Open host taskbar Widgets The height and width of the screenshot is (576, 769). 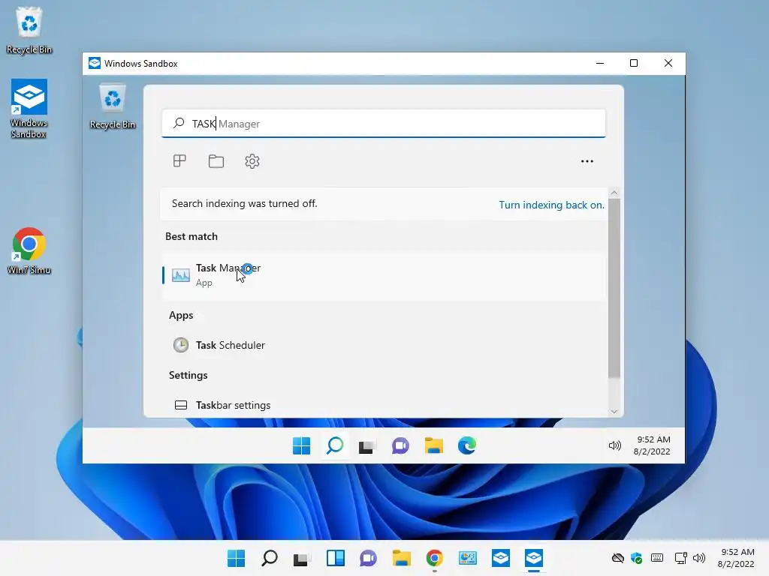(336, 558)
